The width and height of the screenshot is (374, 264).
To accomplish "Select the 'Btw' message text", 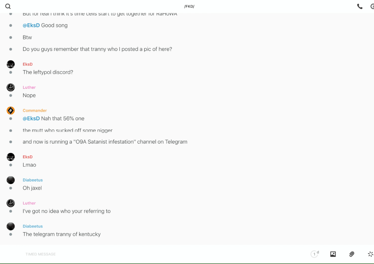I will click(x=27, y=37).
